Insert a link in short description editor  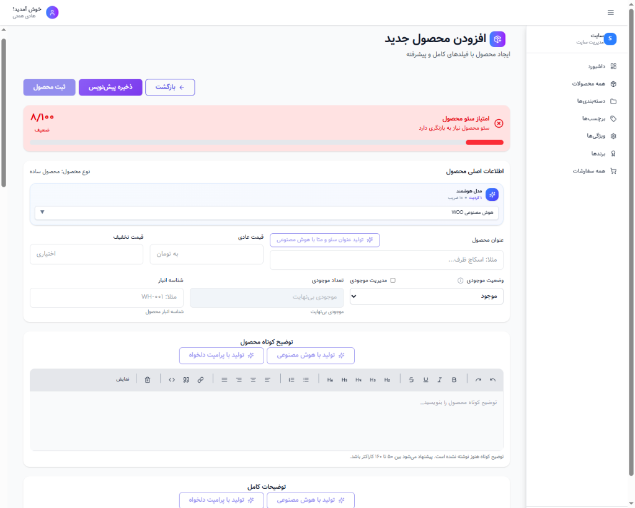[200, 380]
